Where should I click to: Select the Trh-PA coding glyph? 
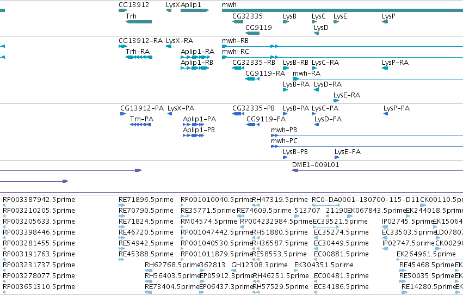(x=141, y=125)
